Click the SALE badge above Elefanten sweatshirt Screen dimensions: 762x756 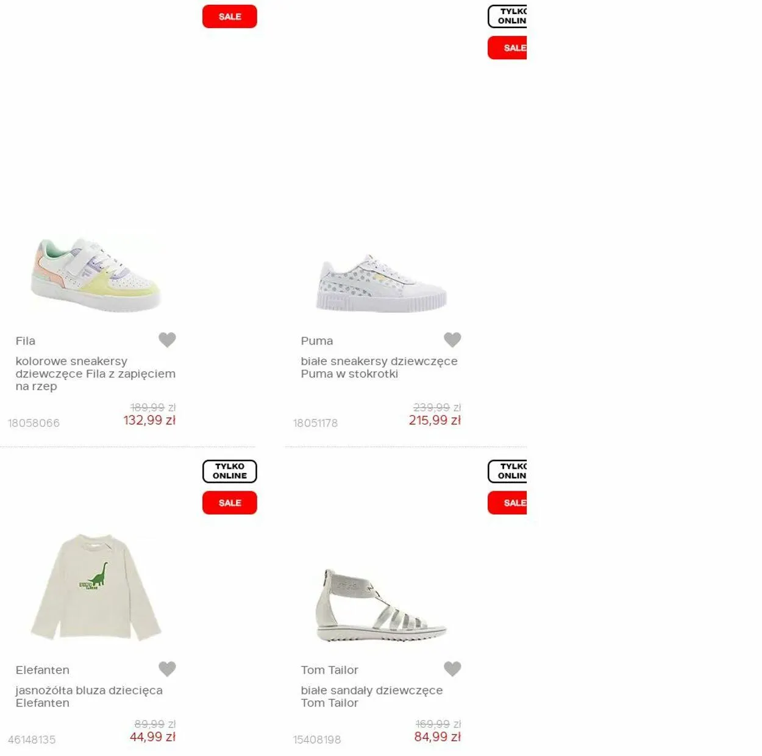(230, 503)
